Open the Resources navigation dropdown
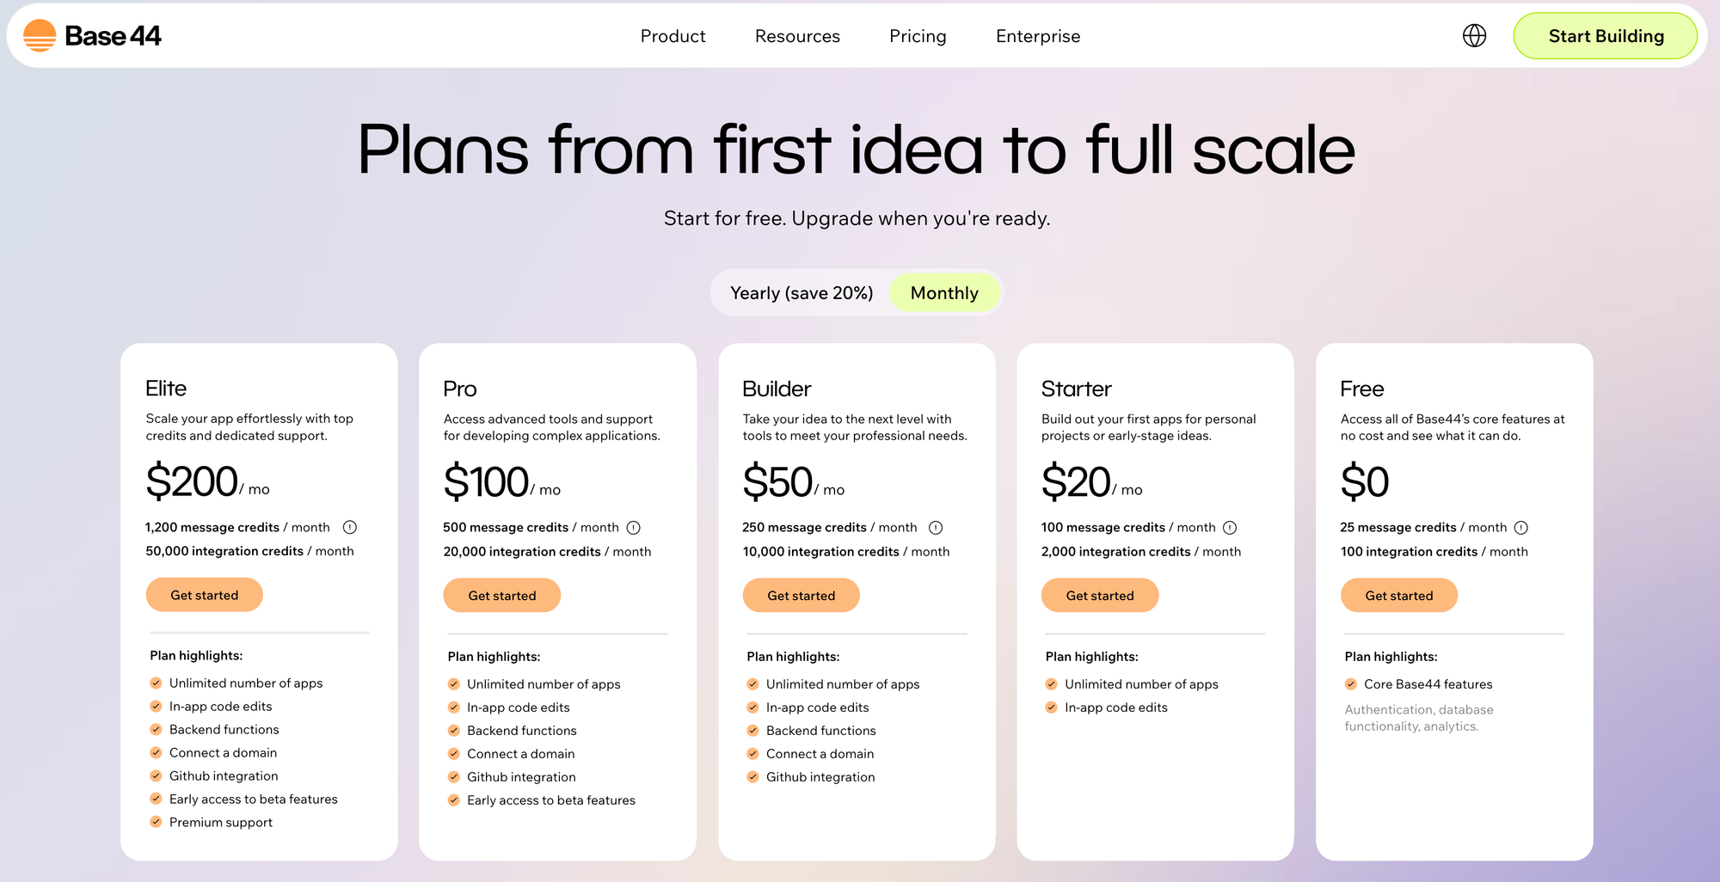This screenshot has width=1720, height=882. 797,36
